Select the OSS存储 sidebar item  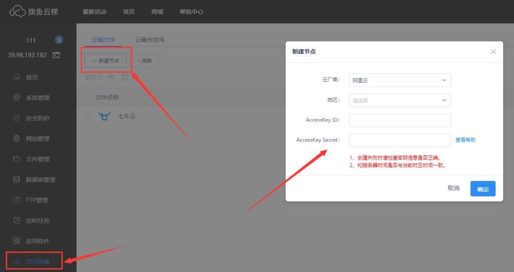(x=38, y=261)
